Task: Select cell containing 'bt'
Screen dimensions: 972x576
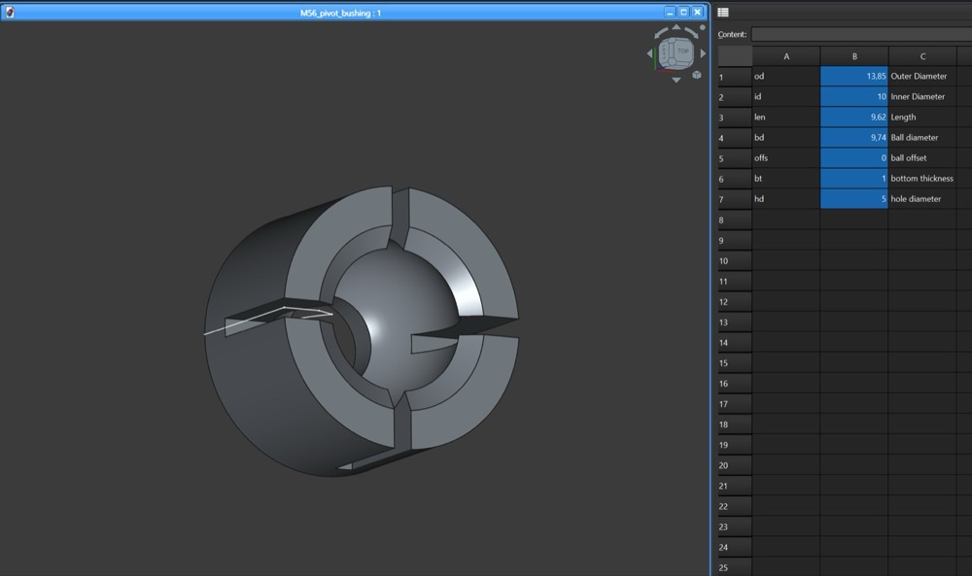Action: click(x=786, y=179)
